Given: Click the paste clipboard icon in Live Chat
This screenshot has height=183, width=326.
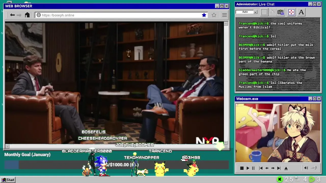Looking at the screenshot, I should tap(281, 12).
